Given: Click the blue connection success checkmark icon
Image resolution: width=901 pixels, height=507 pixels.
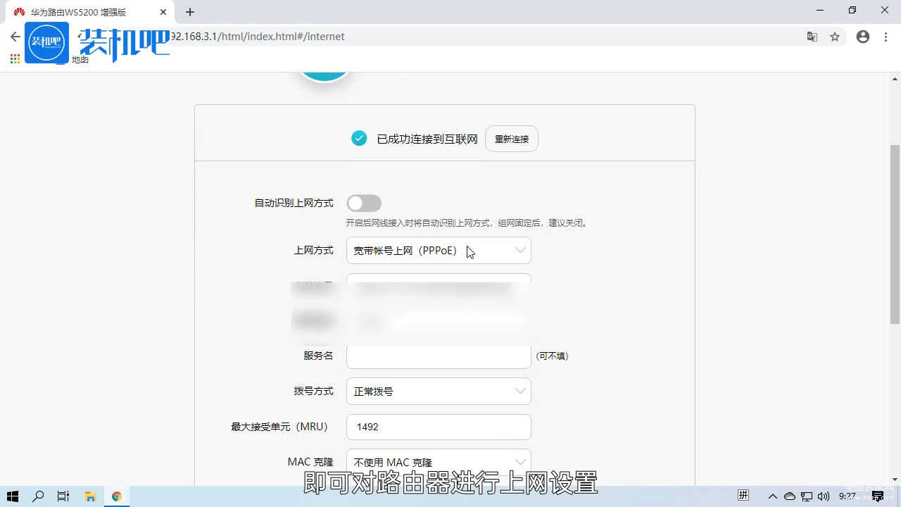Looking at the screenshot, I should (x=359, y=139).
